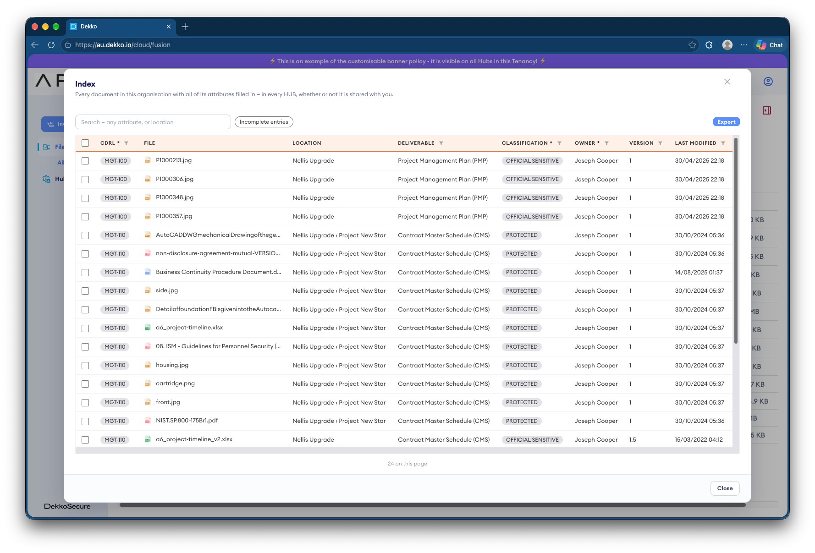This screenshot has height=553, width=815.
Task: Click the spreadsheet icon for a6_project-timeline.xlsx
Action: pos(148,328)
